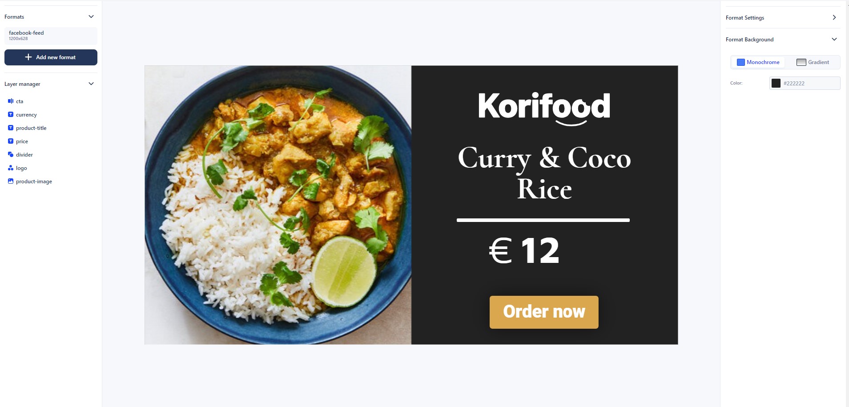Click the plus icon in Add new format
This screenshot has height=407, width=849.
[x=28, y=57]
